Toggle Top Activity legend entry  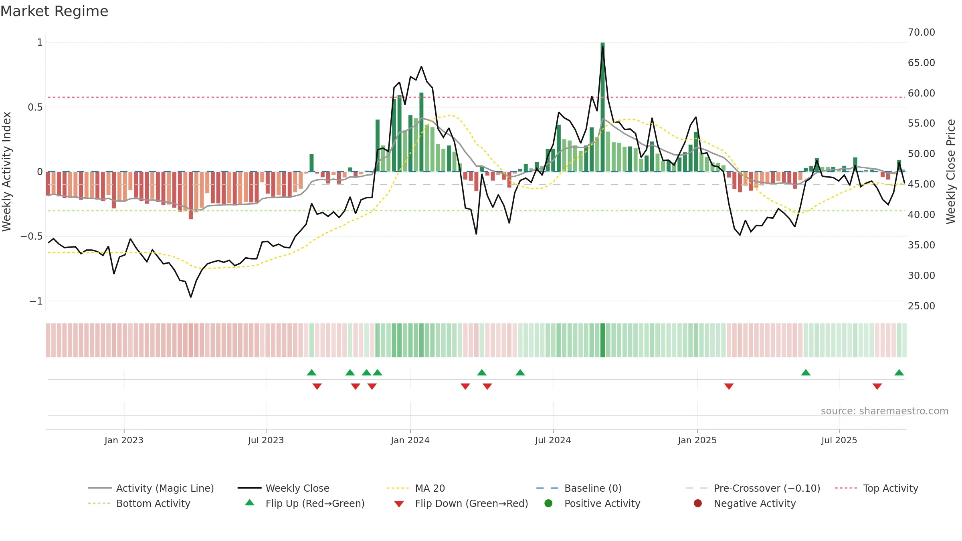pyautogui.click(x=877, y=488)
